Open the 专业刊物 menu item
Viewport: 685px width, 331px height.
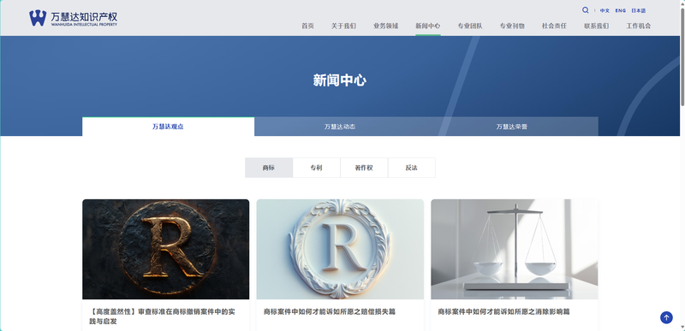(x=512, y=26)
